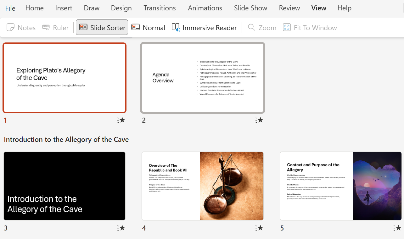This screenshot has height=239, width=404.
Task: Click the Introduction to the Allegory section header
Action: [x=66, y=139]
